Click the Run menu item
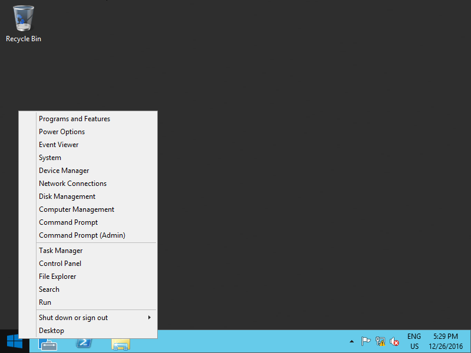The height and width of the screenshot is (353, 471). click(45, 302)
